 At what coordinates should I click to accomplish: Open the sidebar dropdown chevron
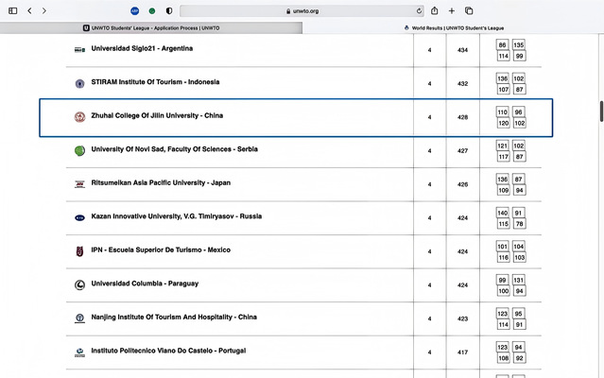click(22, 10)
